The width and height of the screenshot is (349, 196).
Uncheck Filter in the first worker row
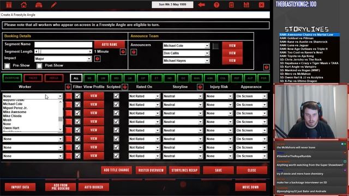coord(77,96)
